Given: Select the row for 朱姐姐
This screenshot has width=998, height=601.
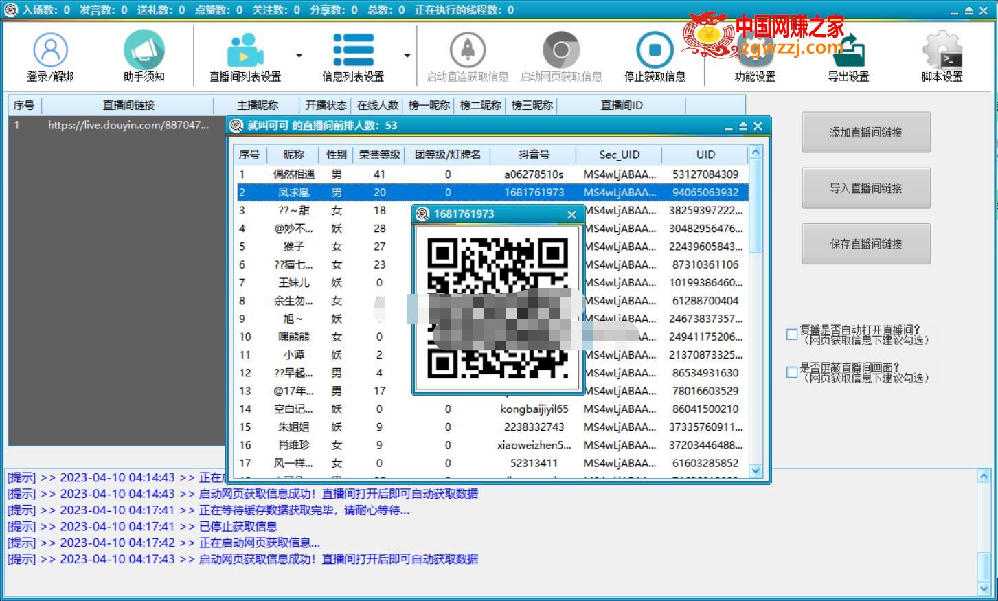Looking at the screenshot, I should click(x=491, y=427).
